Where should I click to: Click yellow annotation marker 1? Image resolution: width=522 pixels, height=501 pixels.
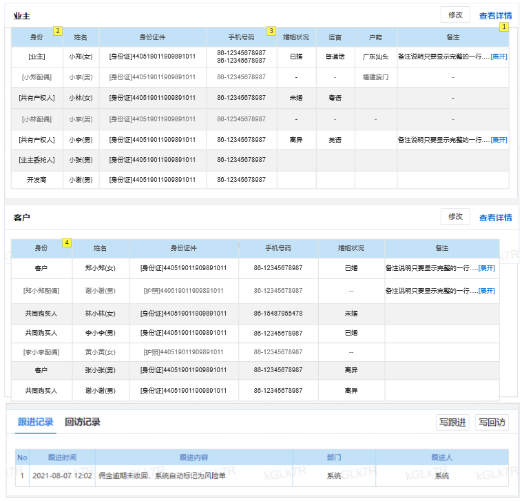[504, 27]
